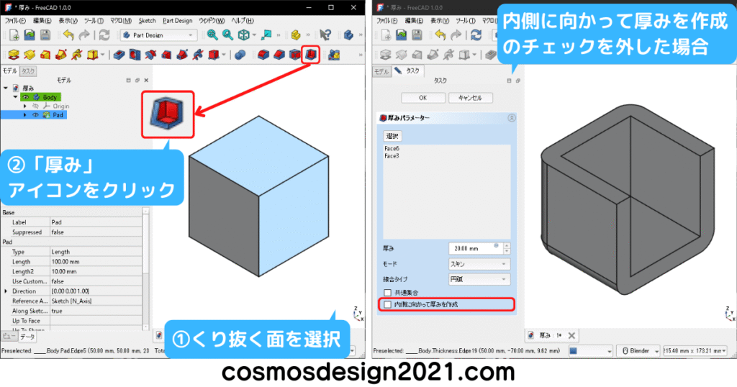
Task: Choose the Additive Pipe tool in left window
Action: [60, 55]
